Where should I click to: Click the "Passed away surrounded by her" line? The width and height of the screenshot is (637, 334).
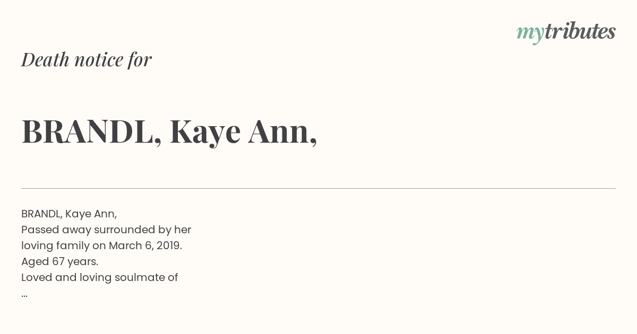coord(106,230)
